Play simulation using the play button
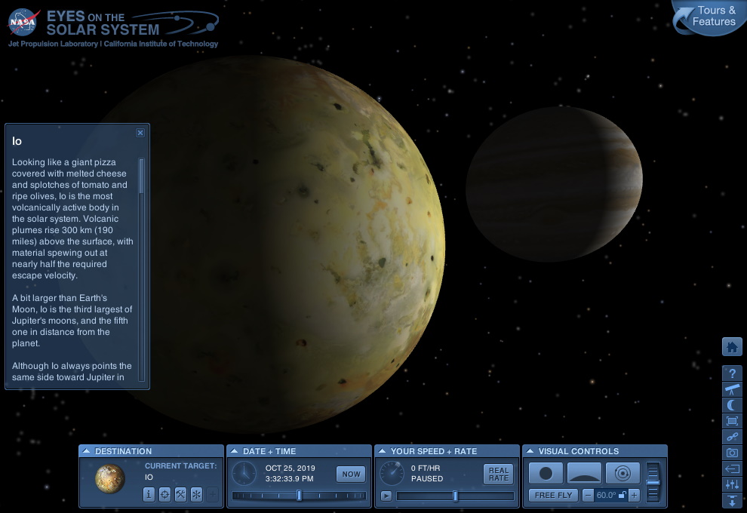The width and height of the screenshot is (747, 513). tap(386, 496)
